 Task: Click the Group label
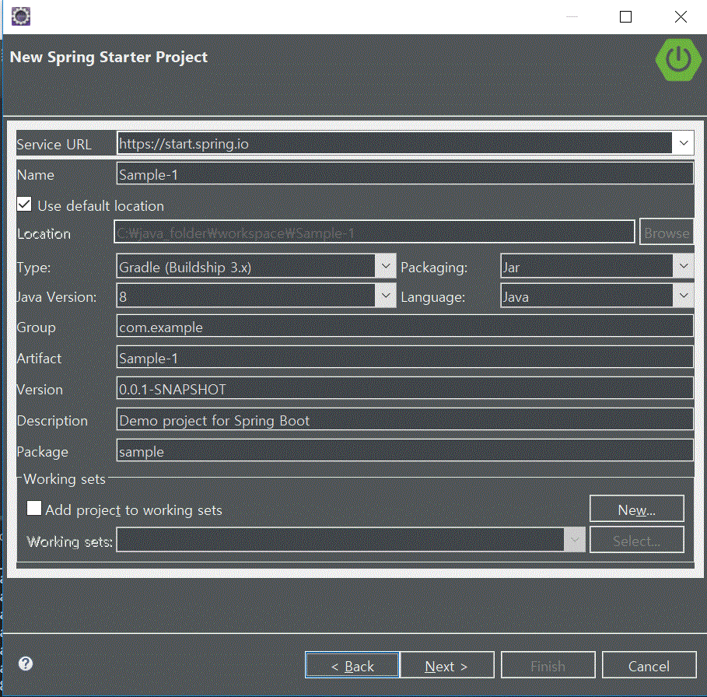[x=36, y=327]
